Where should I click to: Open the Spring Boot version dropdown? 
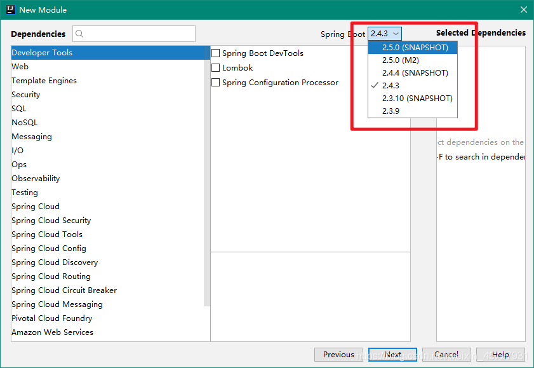pyautogui.click(x=384, y=33)
